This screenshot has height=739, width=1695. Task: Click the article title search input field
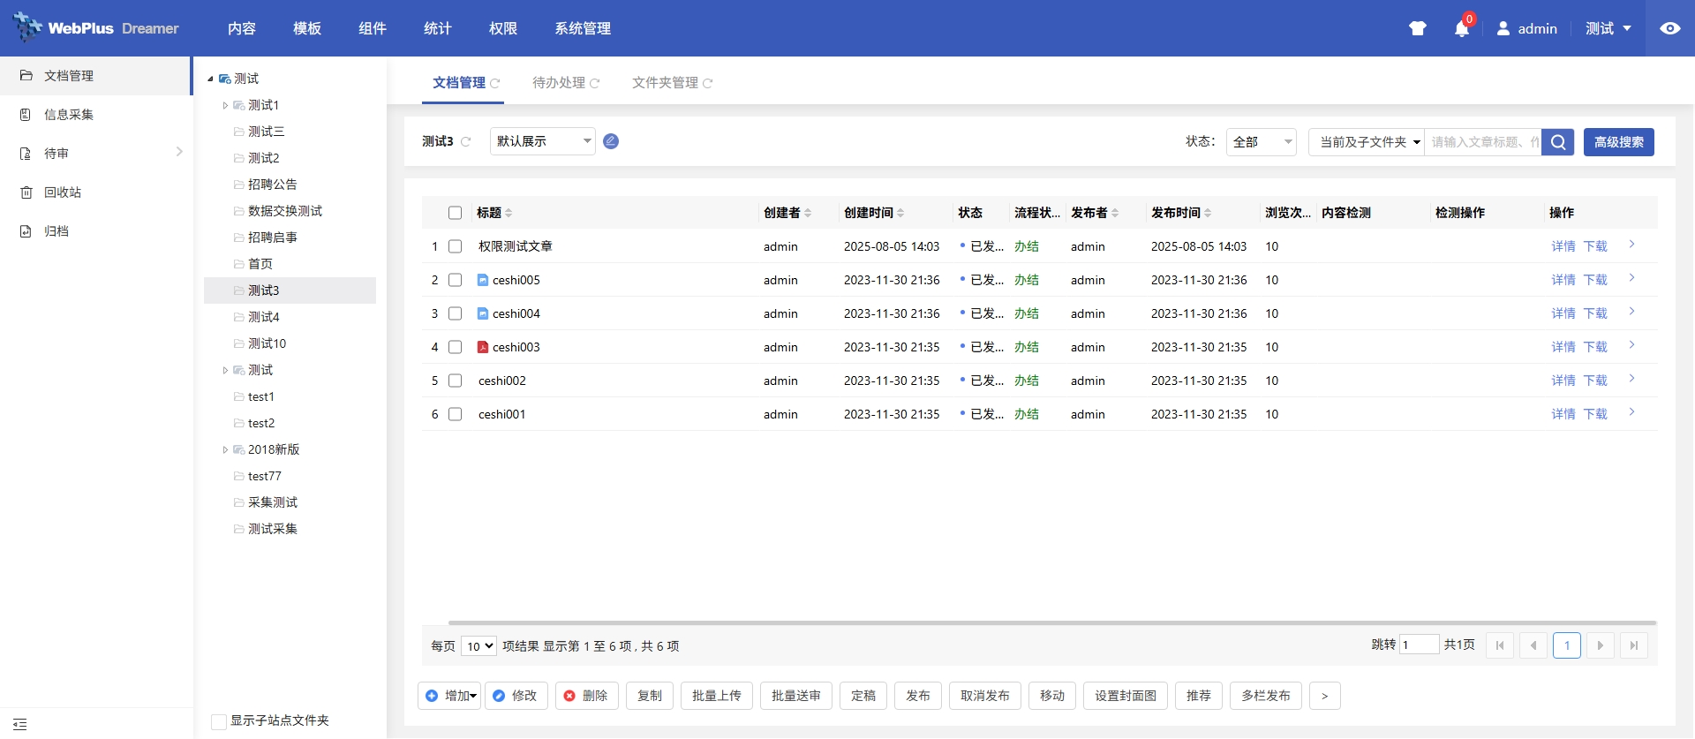coord(1483,142)
